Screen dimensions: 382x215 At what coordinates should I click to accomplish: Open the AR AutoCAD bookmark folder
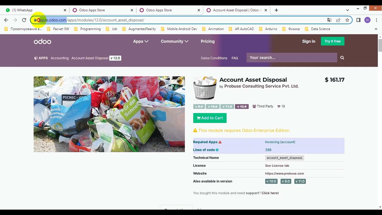(241, 29)
